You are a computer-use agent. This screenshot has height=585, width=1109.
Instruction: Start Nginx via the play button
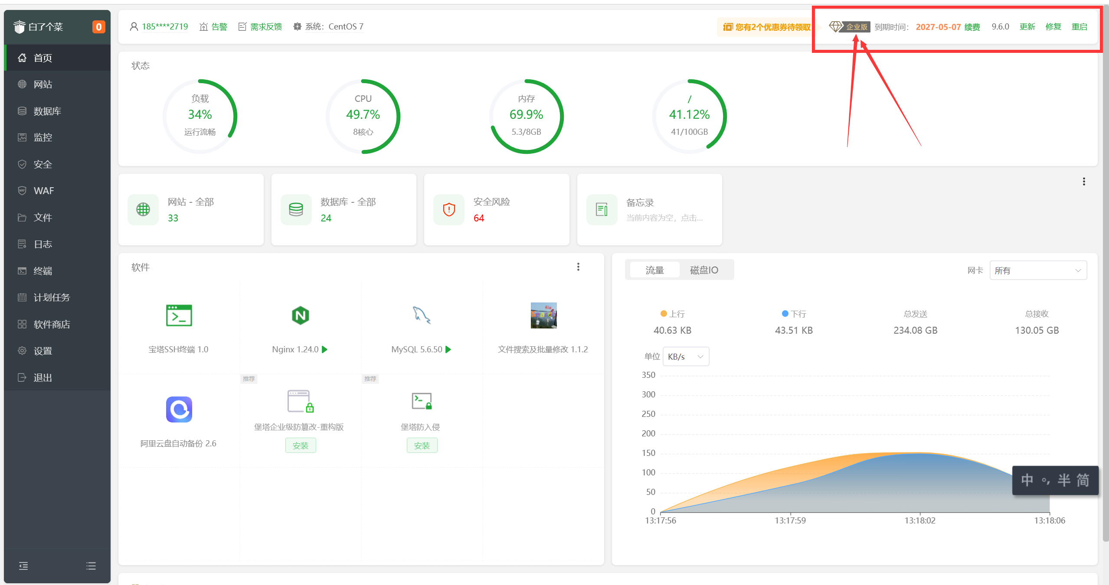(325, 349)
